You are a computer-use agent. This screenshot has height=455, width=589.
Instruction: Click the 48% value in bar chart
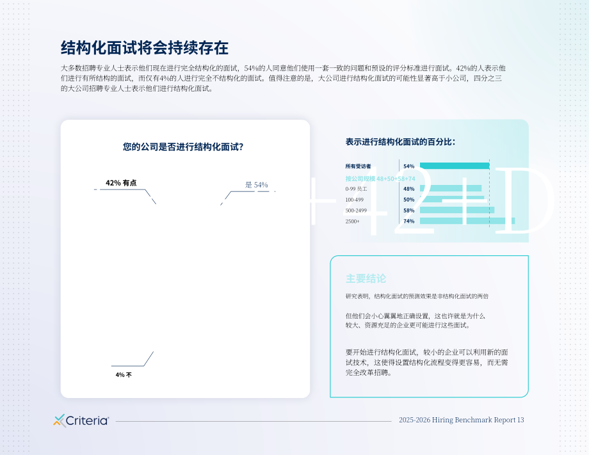point(408,189)
